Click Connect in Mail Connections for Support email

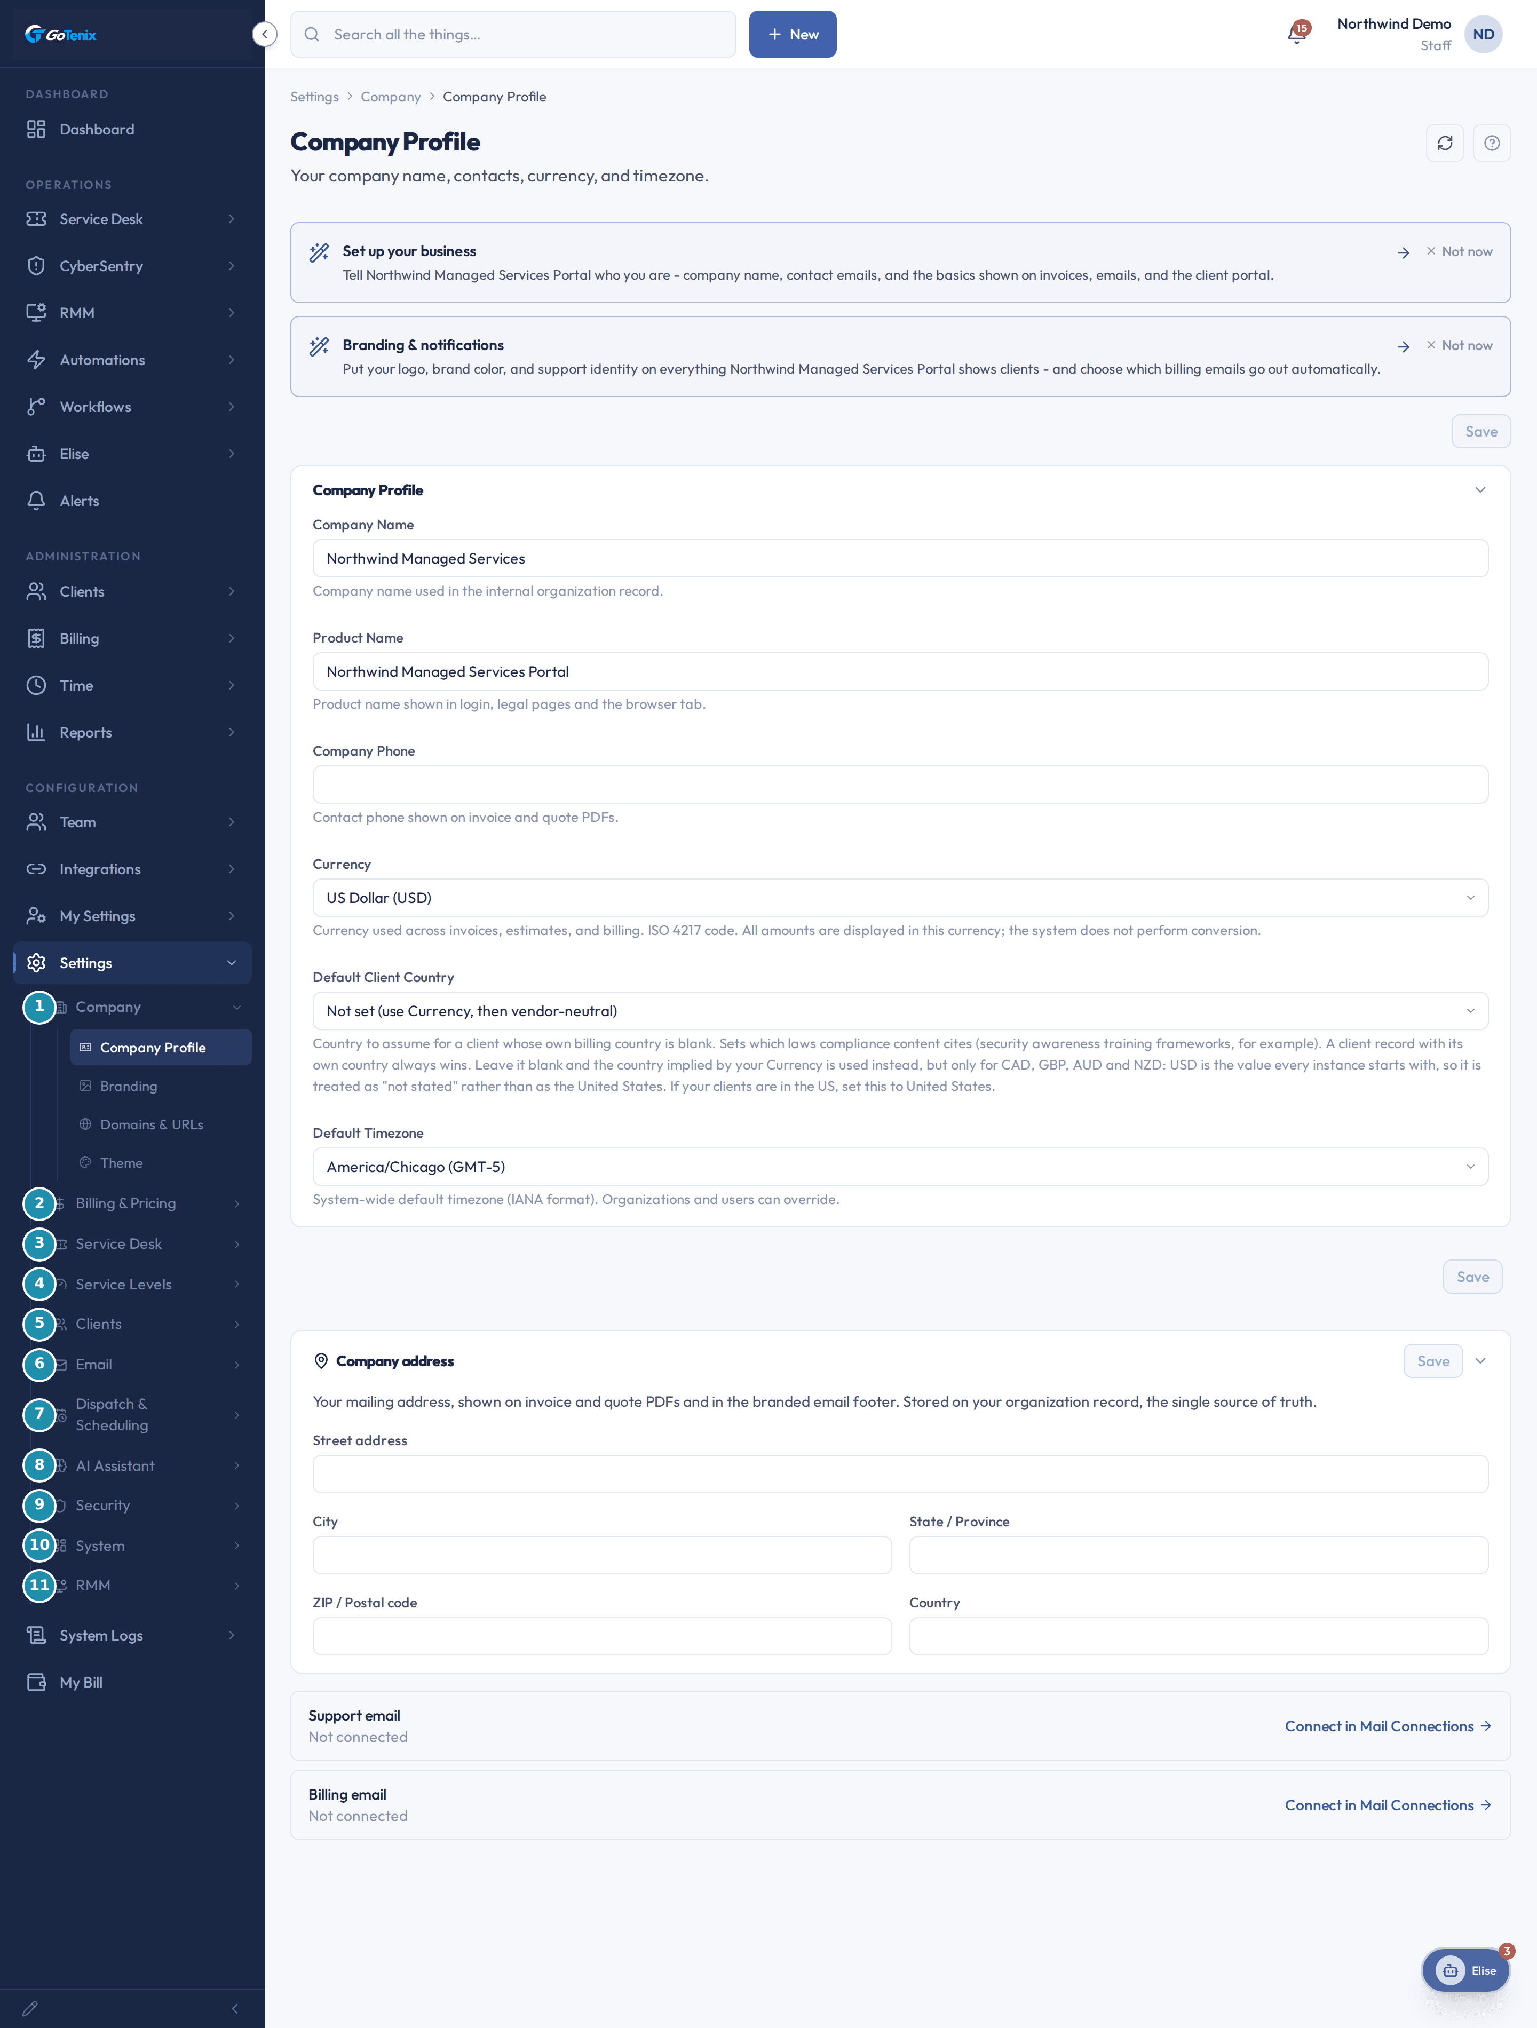(x=1388, y=1726)
